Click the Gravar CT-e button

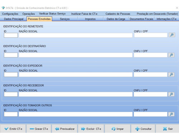[39, 129]
